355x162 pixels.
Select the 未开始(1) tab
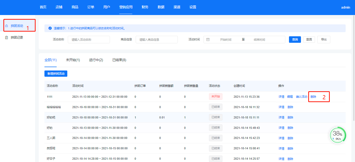(73, 60)
